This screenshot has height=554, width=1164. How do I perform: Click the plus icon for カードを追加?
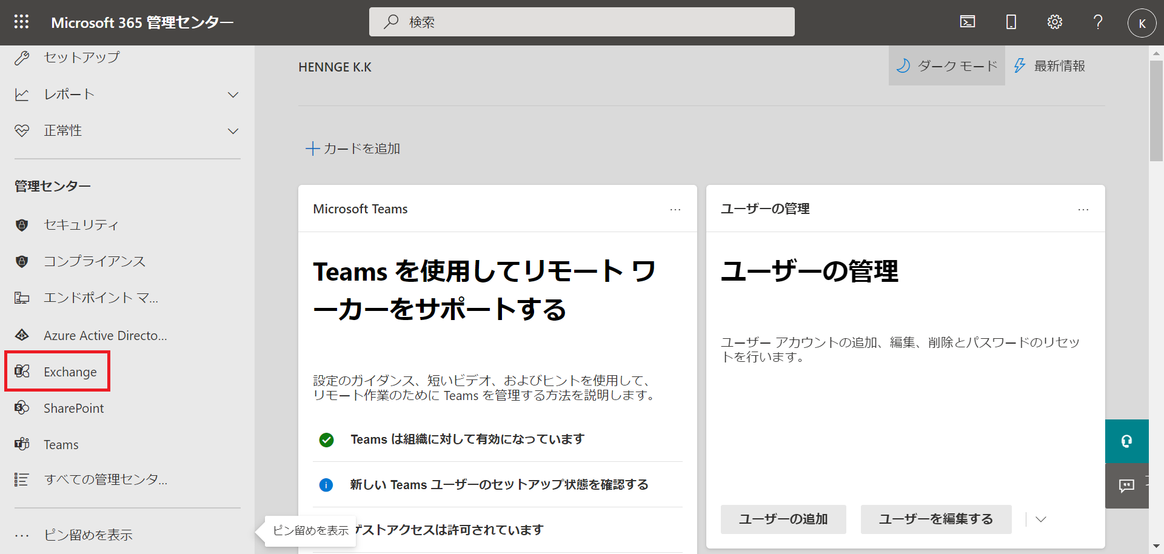[x=312, y=149]
